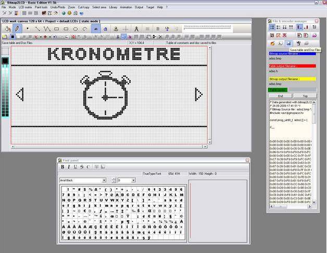The image size is (327, 253).
Task: Click the printer icon in encoder manager
Action: click(306, 43)
